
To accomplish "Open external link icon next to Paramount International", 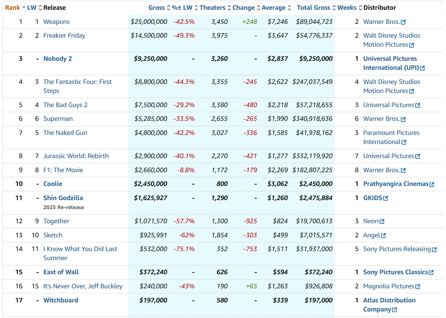I will [404, 143].
